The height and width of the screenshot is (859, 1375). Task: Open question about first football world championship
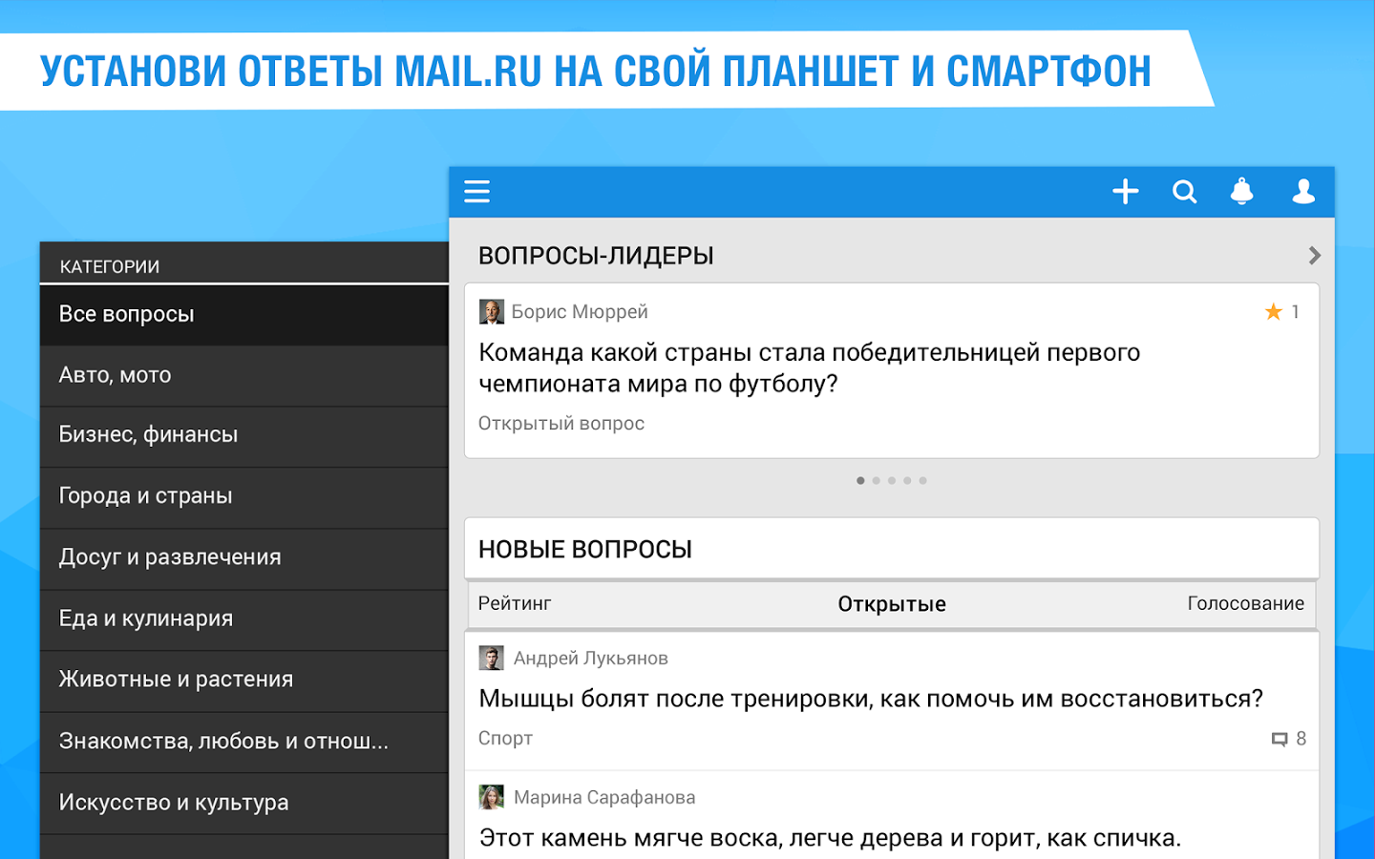tap(809, 367)
